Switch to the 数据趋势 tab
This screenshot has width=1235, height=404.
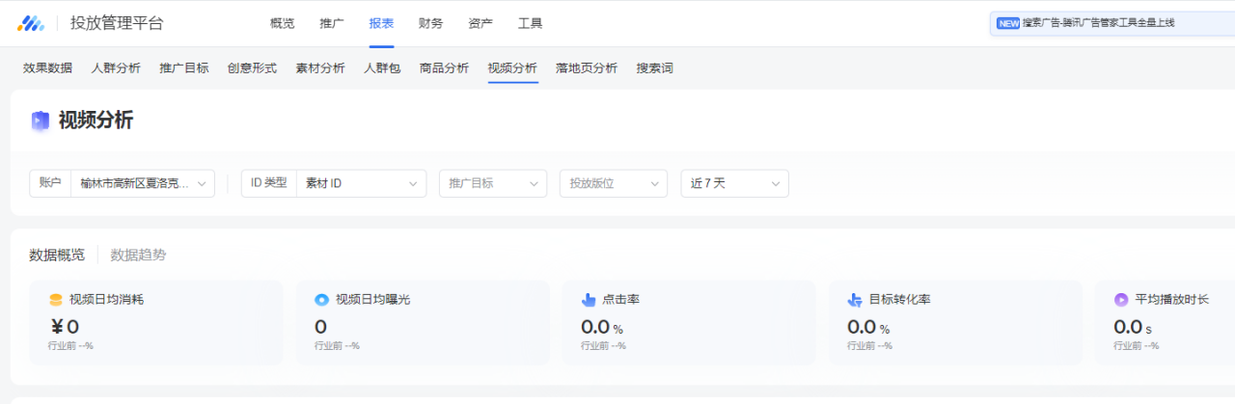[138, 255]
